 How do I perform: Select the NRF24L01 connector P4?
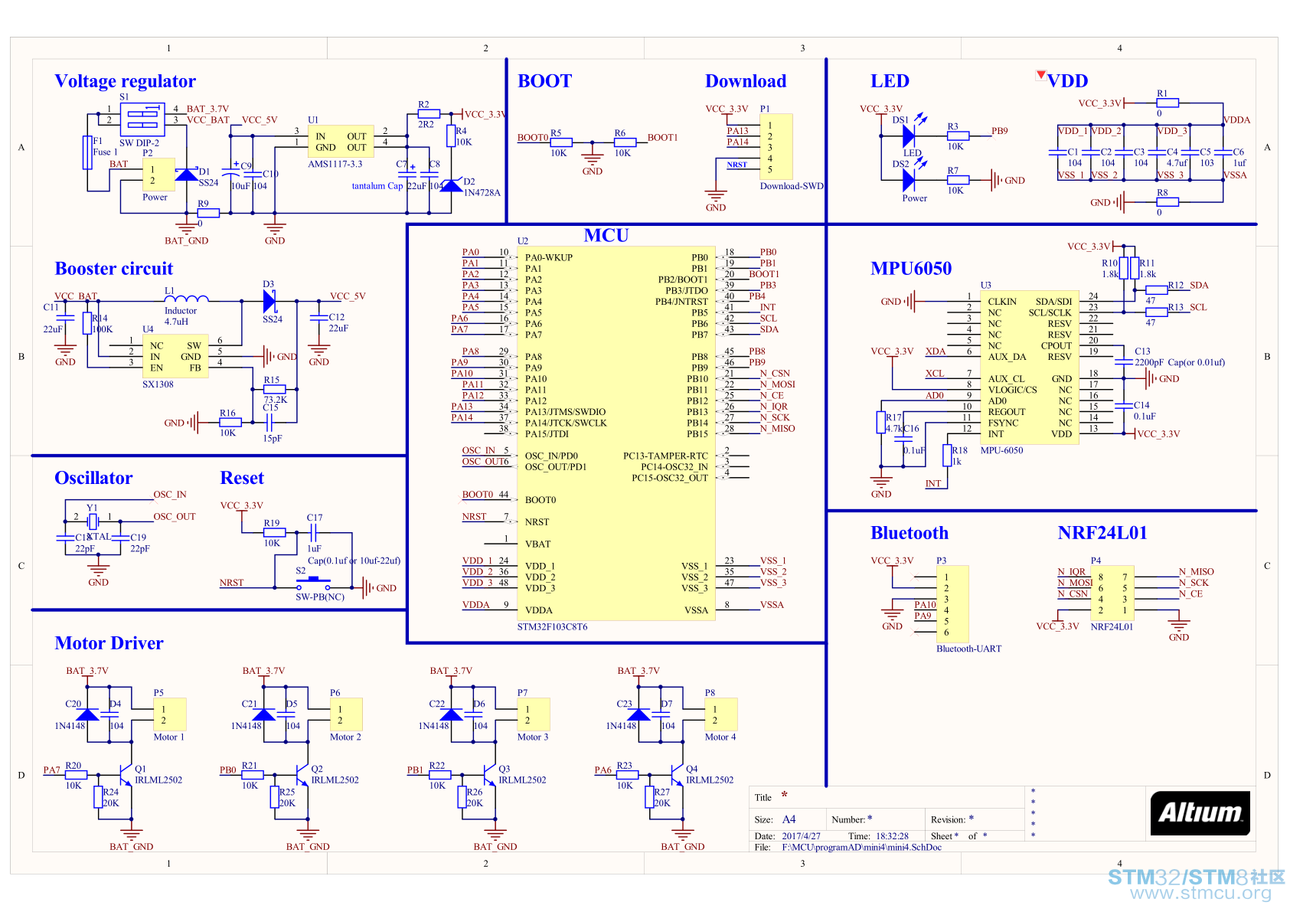tap(1112, 593)
